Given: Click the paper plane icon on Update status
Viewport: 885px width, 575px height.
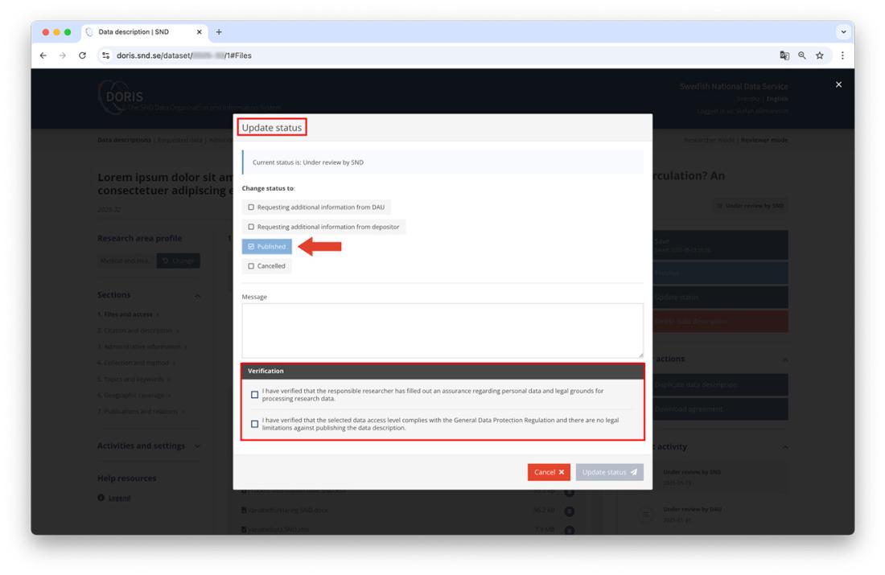Looking at the screenshot, I should point(632,472).
